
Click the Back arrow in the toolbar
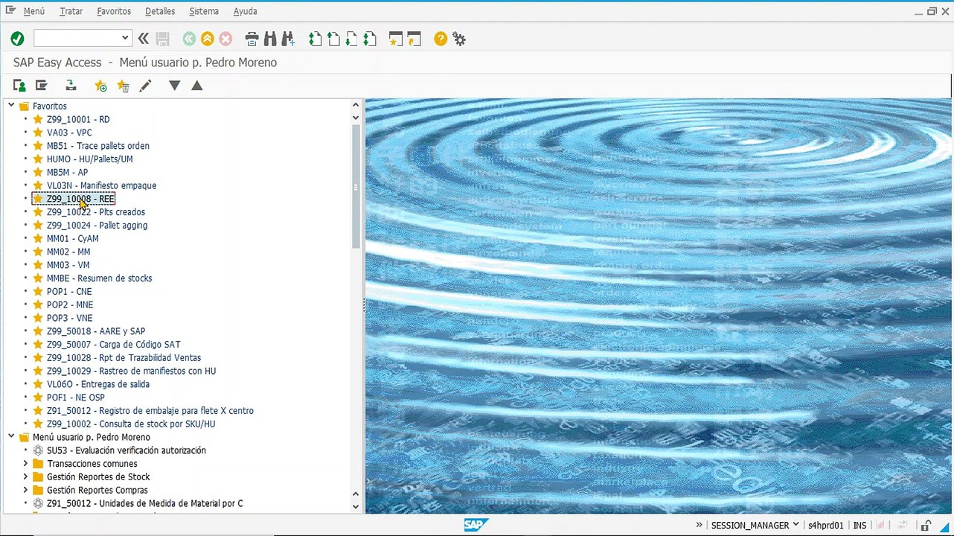point(189,39)
